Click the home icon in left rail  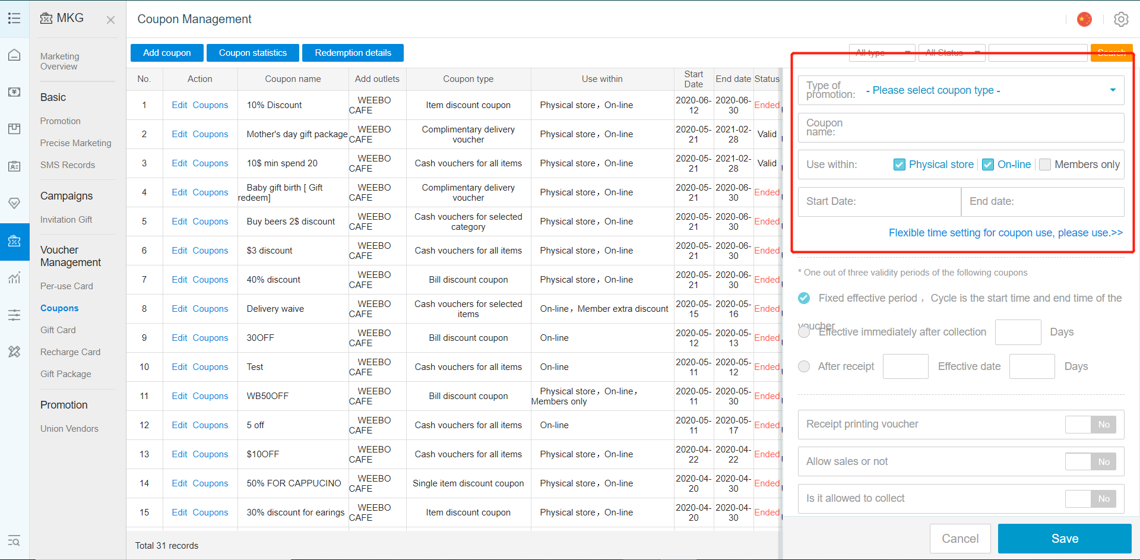[x=14, y=55]
